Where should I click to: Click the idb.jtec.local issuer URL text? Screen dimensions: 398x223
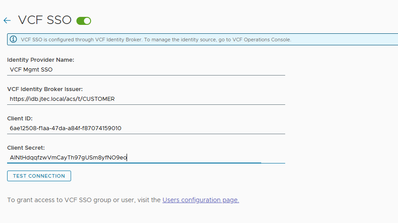click(x=62, y=99)
